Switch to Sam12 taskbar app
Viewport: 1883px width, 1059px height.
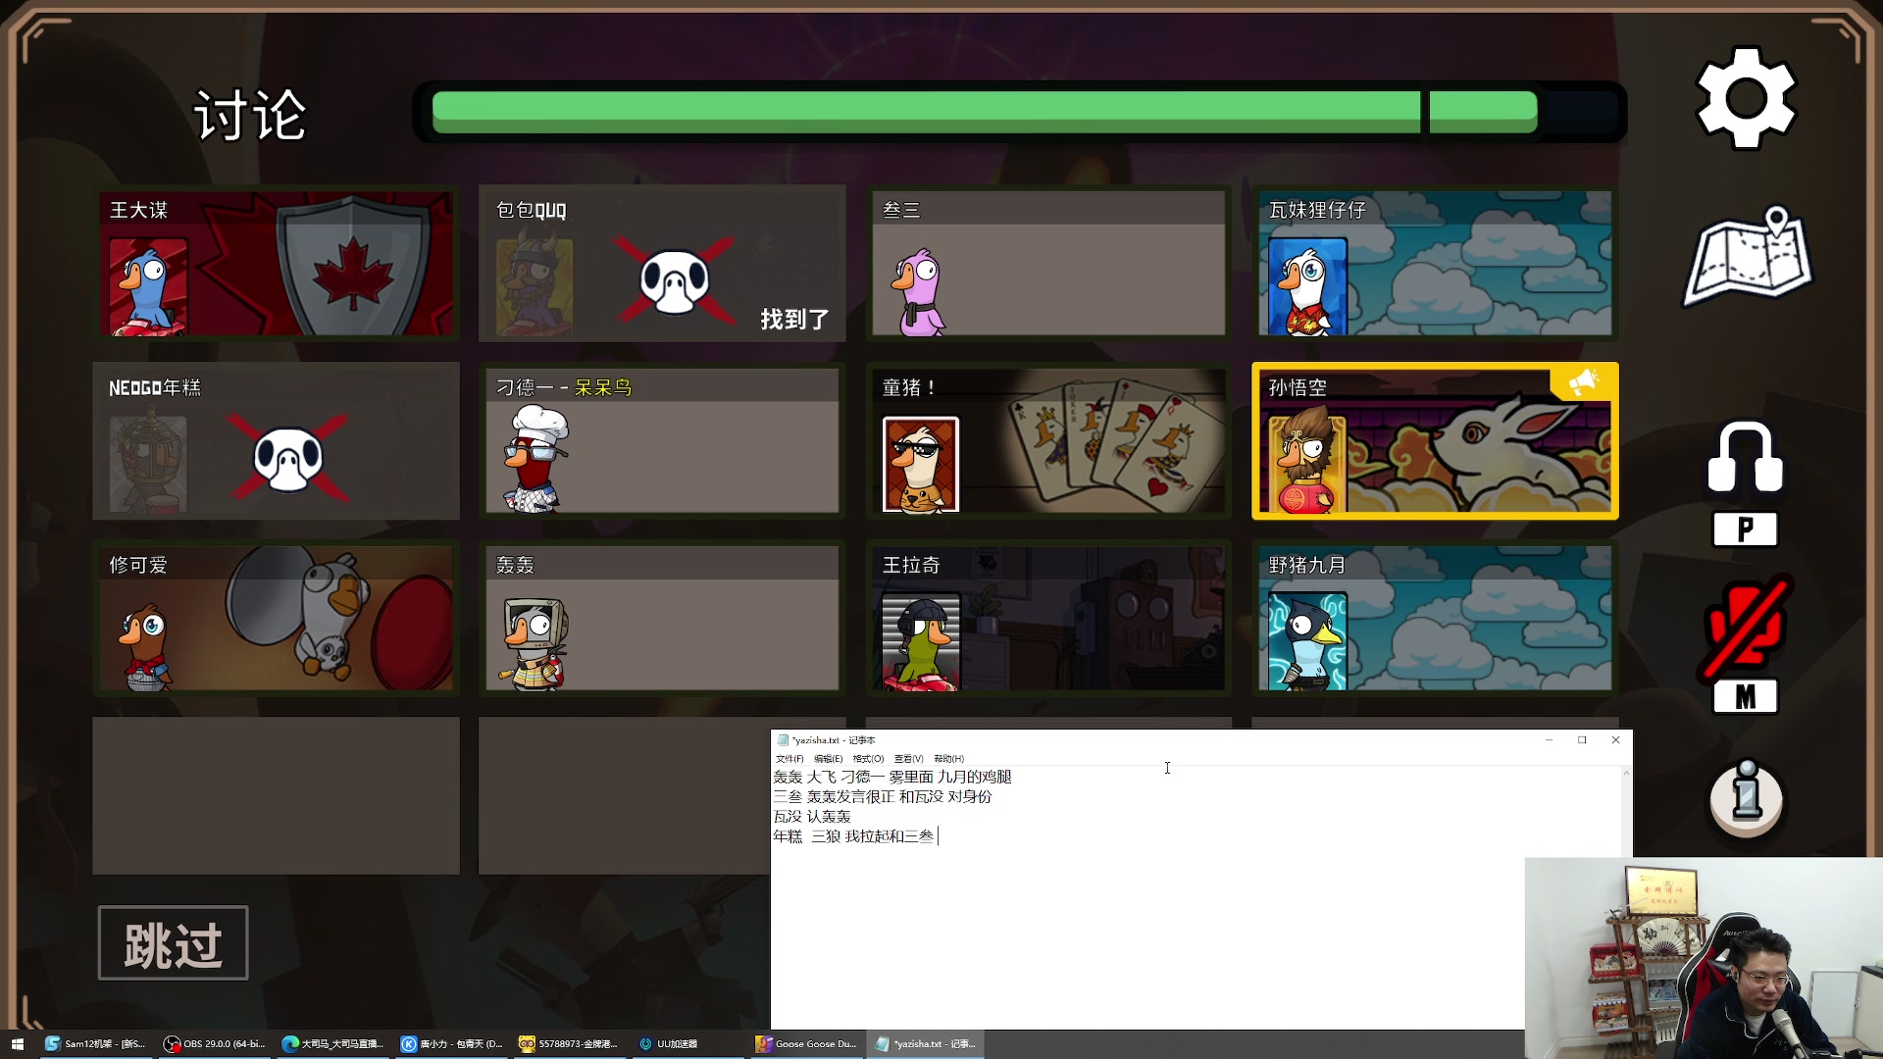[x=95, y=1043]
